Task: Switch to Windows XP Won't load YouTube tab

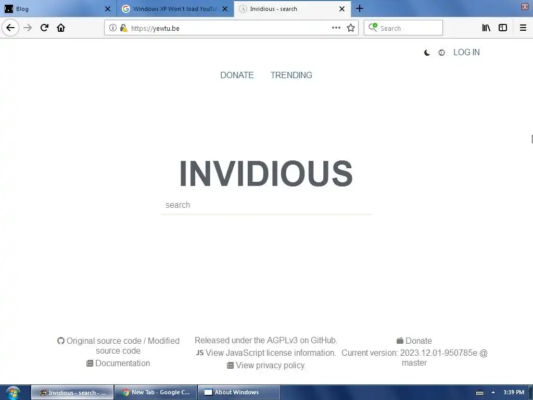Action: [x=175, y=9]
